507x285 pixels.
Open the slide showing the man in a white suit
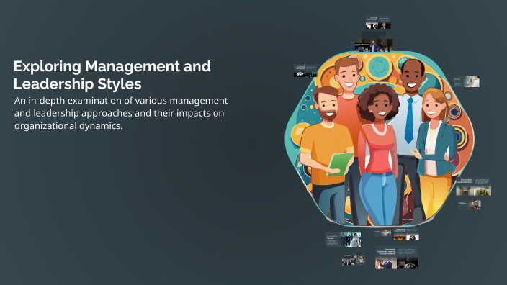(x=343, y=240)
